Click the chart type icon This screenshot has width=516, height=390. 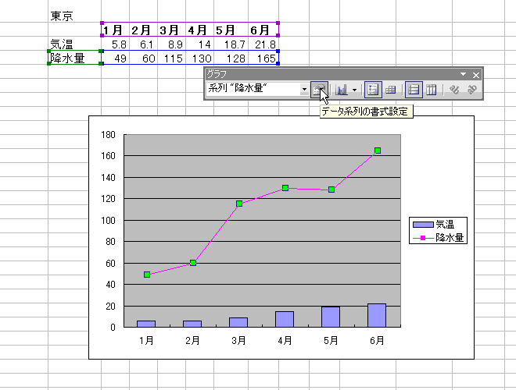(342, 90)
